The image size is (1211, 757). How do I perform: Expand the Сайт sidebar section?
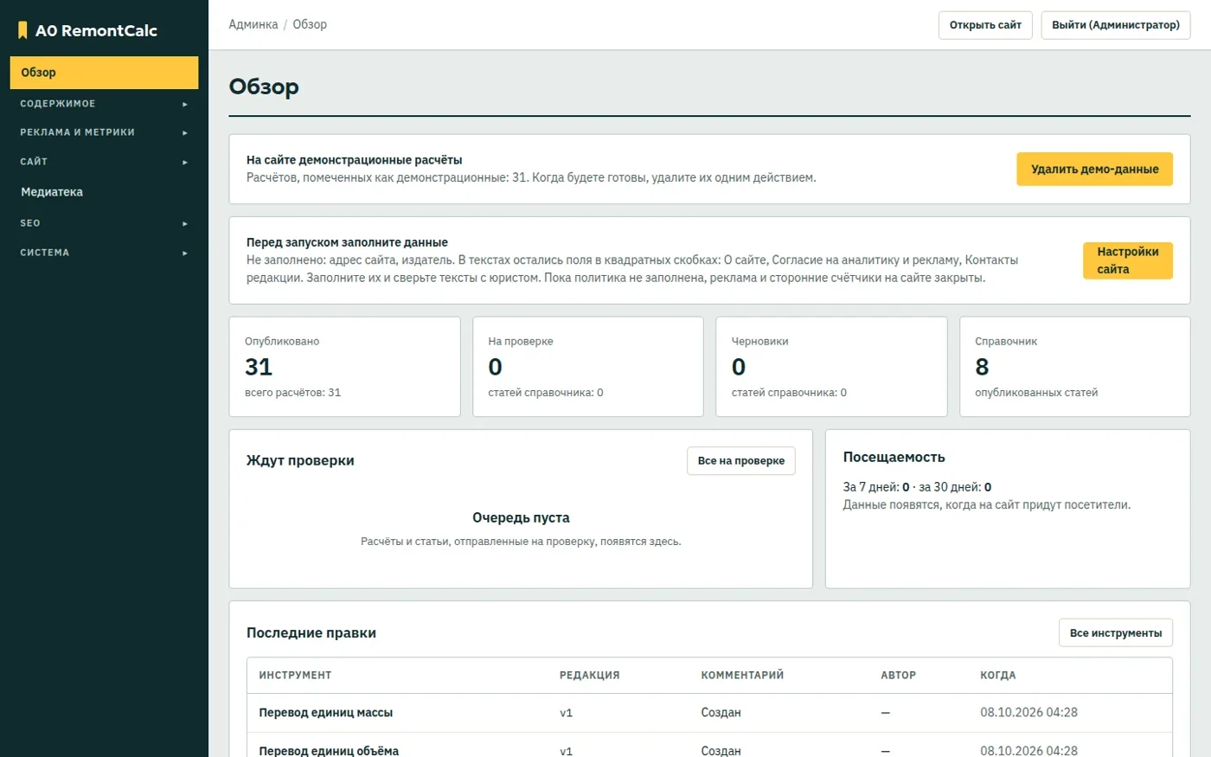coord(104,162)
